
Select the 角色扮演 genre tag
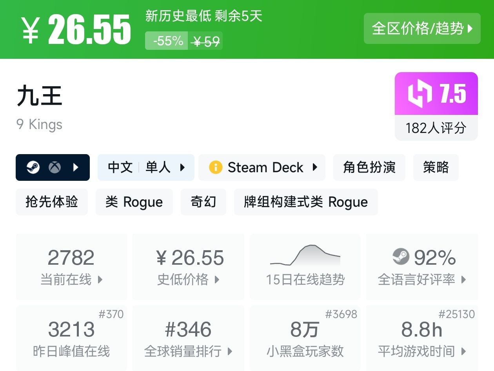[x=369, y=167]
